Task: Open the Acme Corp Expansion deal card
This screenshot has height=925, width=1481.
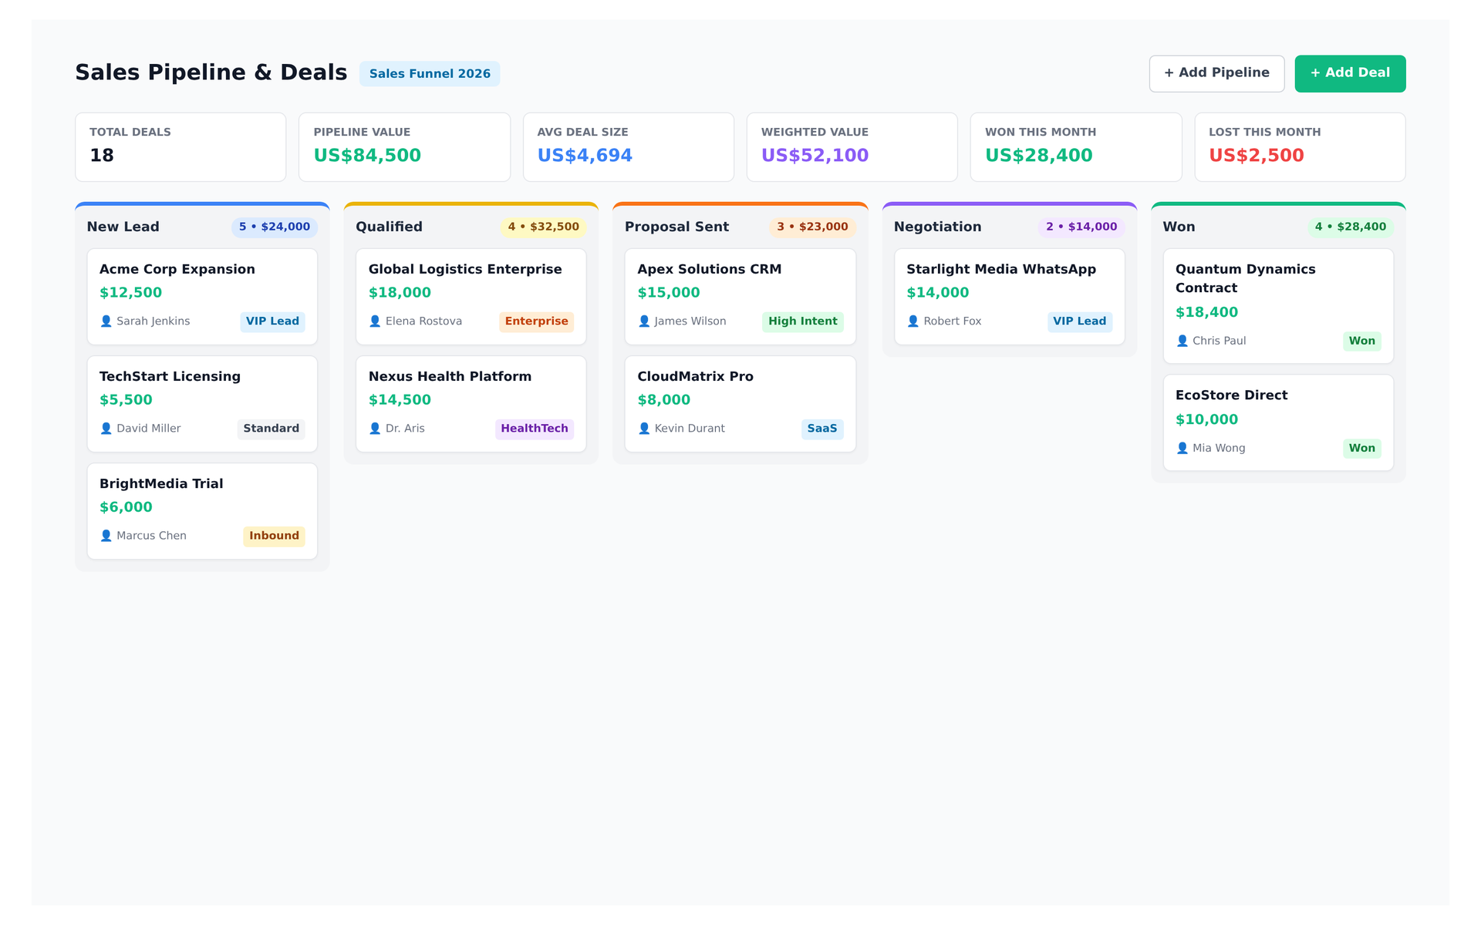Action: pyautogui.click(x=202, y=297)
